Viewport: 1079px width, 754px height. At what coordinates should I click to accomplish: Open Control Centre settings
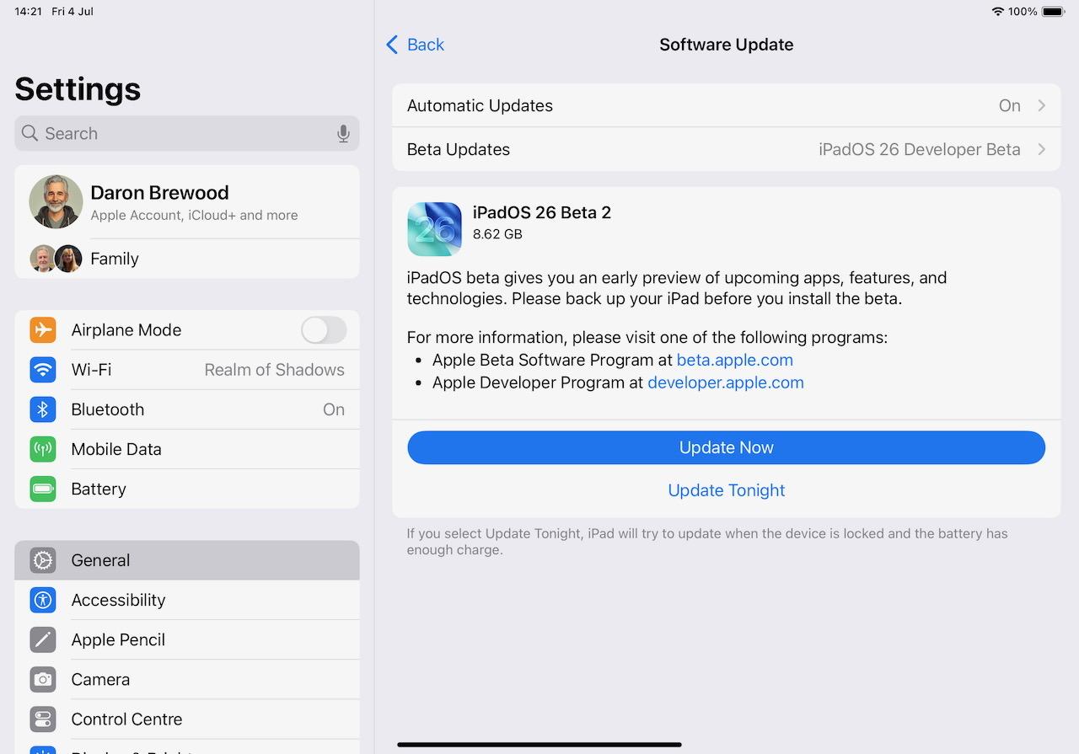[x=187, y=719]
